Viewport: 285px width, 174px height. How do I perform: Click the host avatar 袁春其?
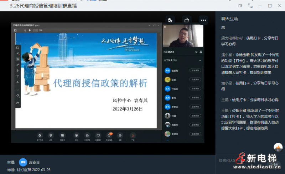click(23, 162)
